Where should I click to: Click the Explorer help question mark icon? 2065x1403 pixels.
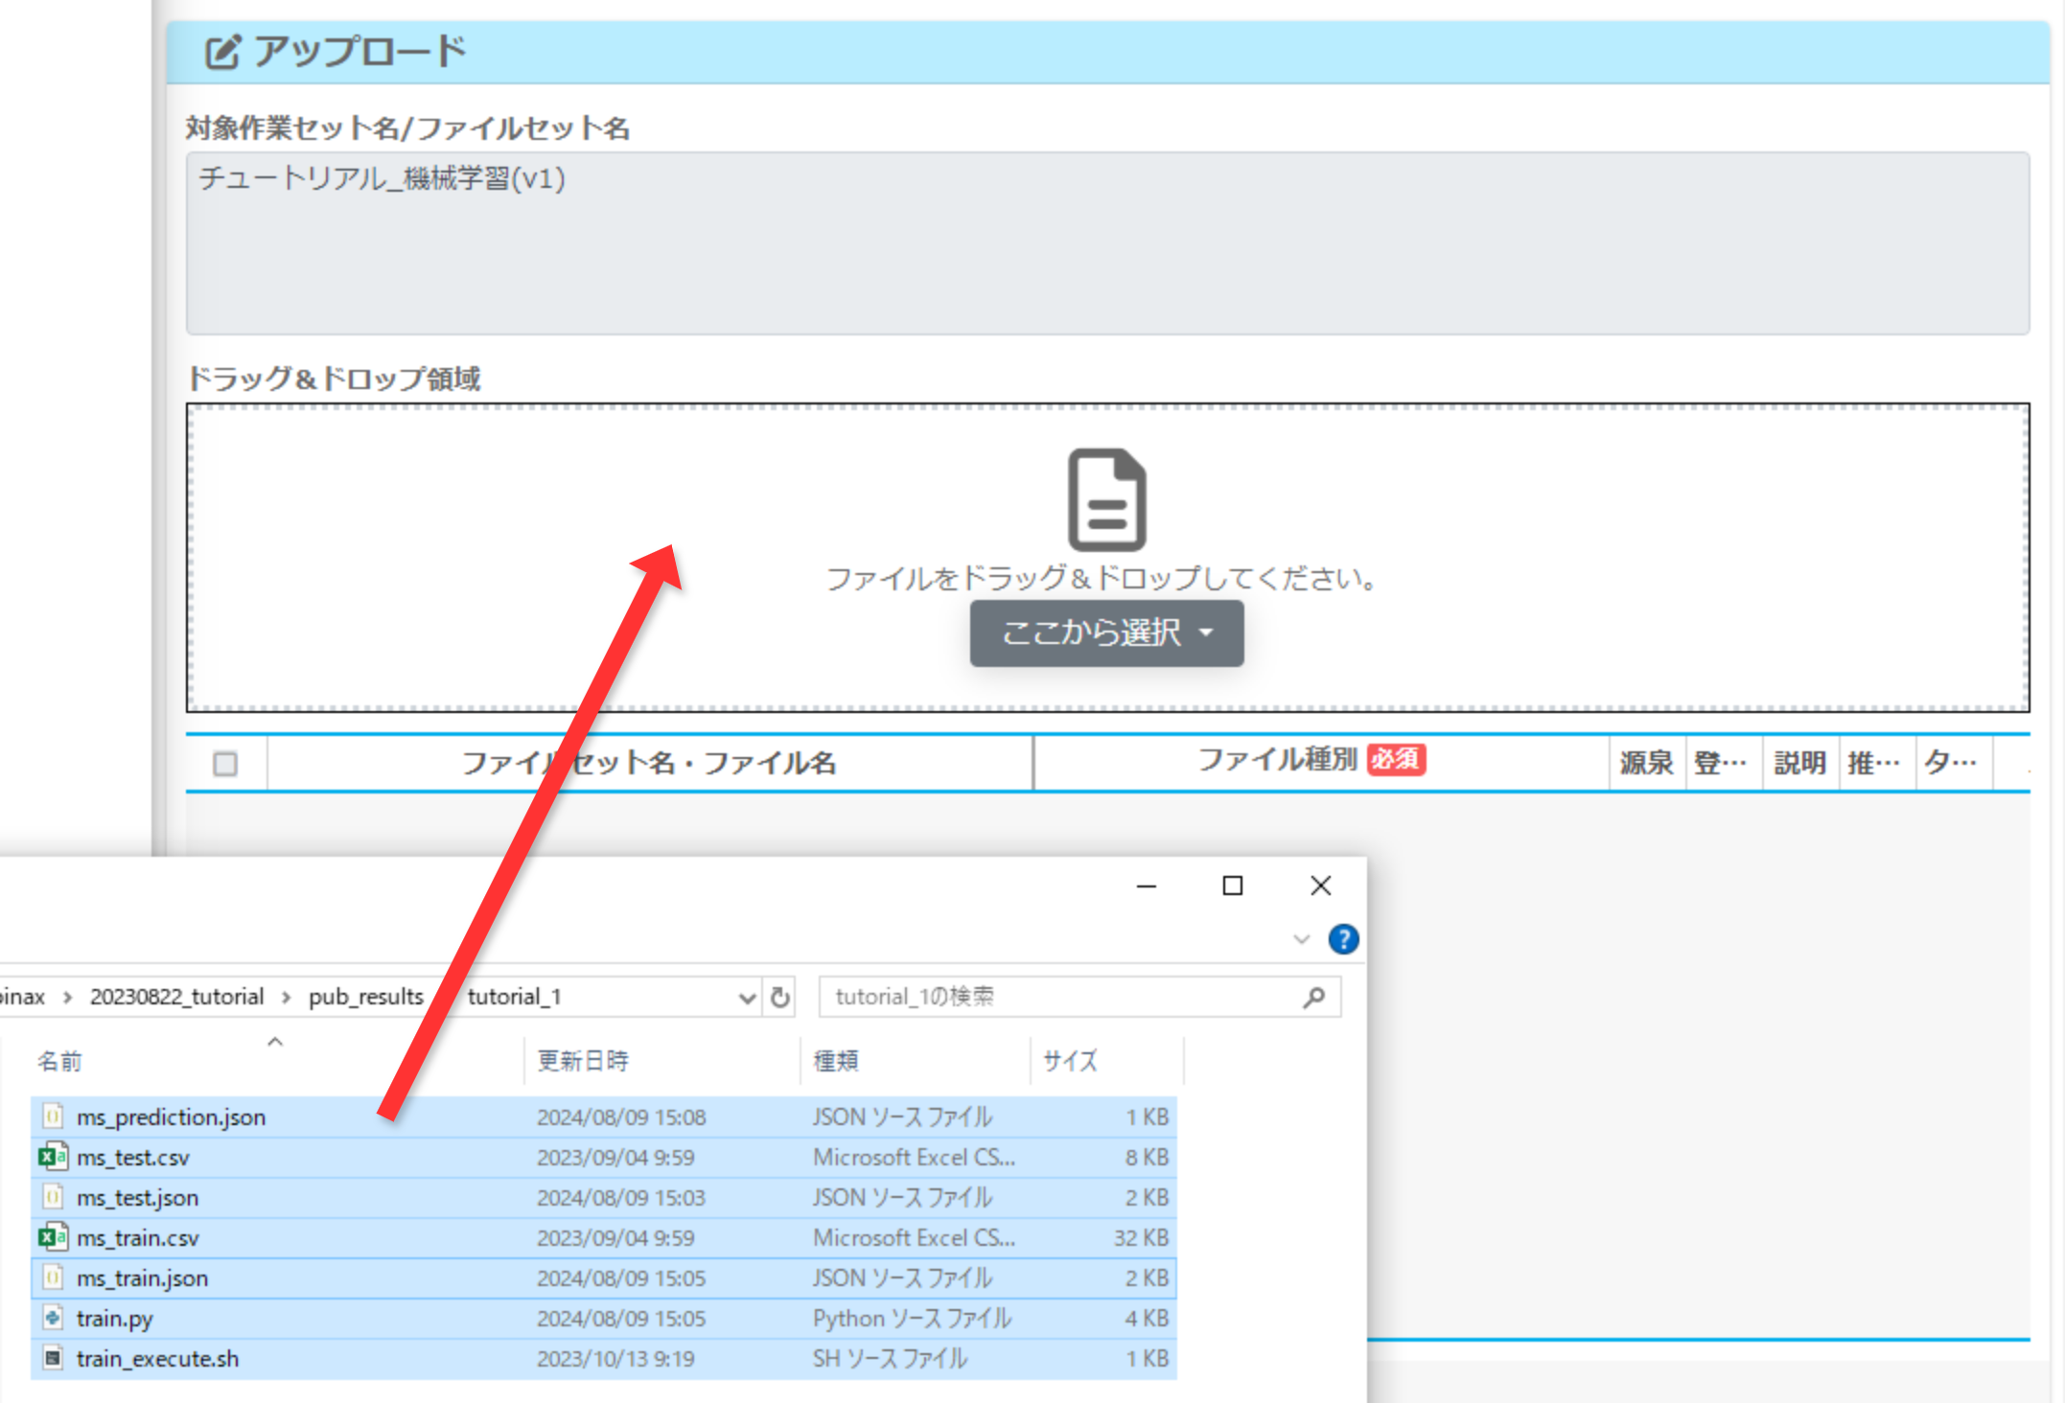tap(1342, 939)
